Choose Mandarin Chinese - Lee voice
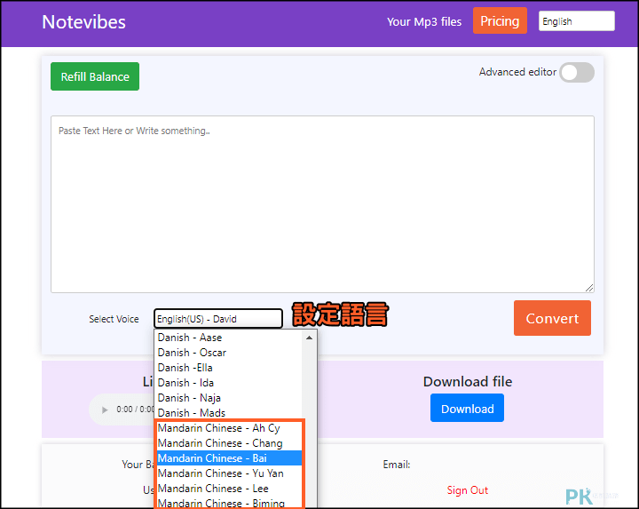 click(229, 489)
